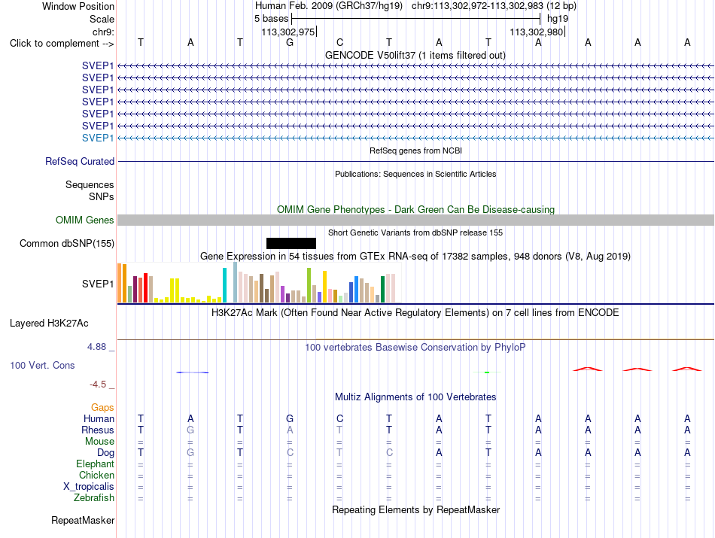Click the X_tropicalis alignment row label
715x538 pixels.
[89, 487]
